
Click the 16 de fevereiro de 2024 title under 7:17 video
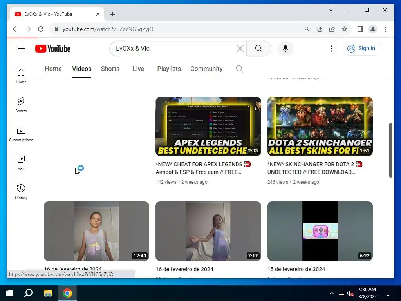(184, 269)
